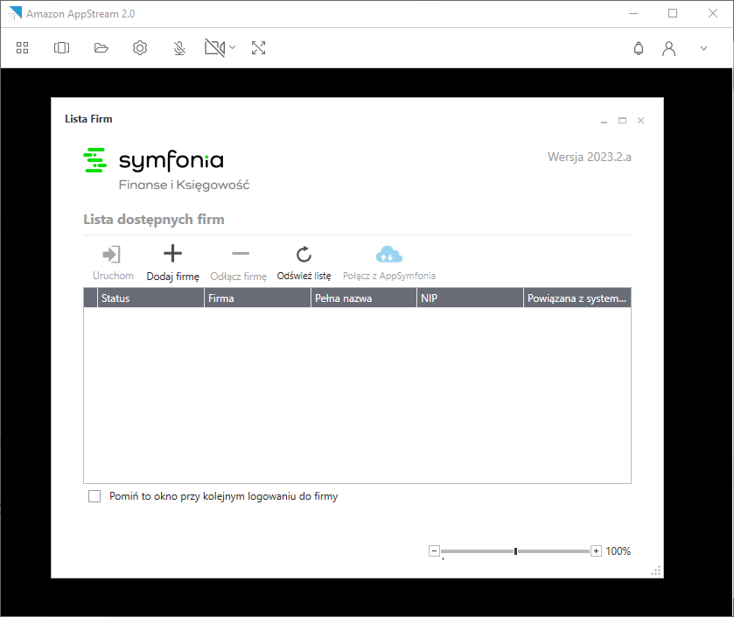This screenshot has width=734, height=617.
Task: Click the Uruchom launch icon
Action: 111,254
